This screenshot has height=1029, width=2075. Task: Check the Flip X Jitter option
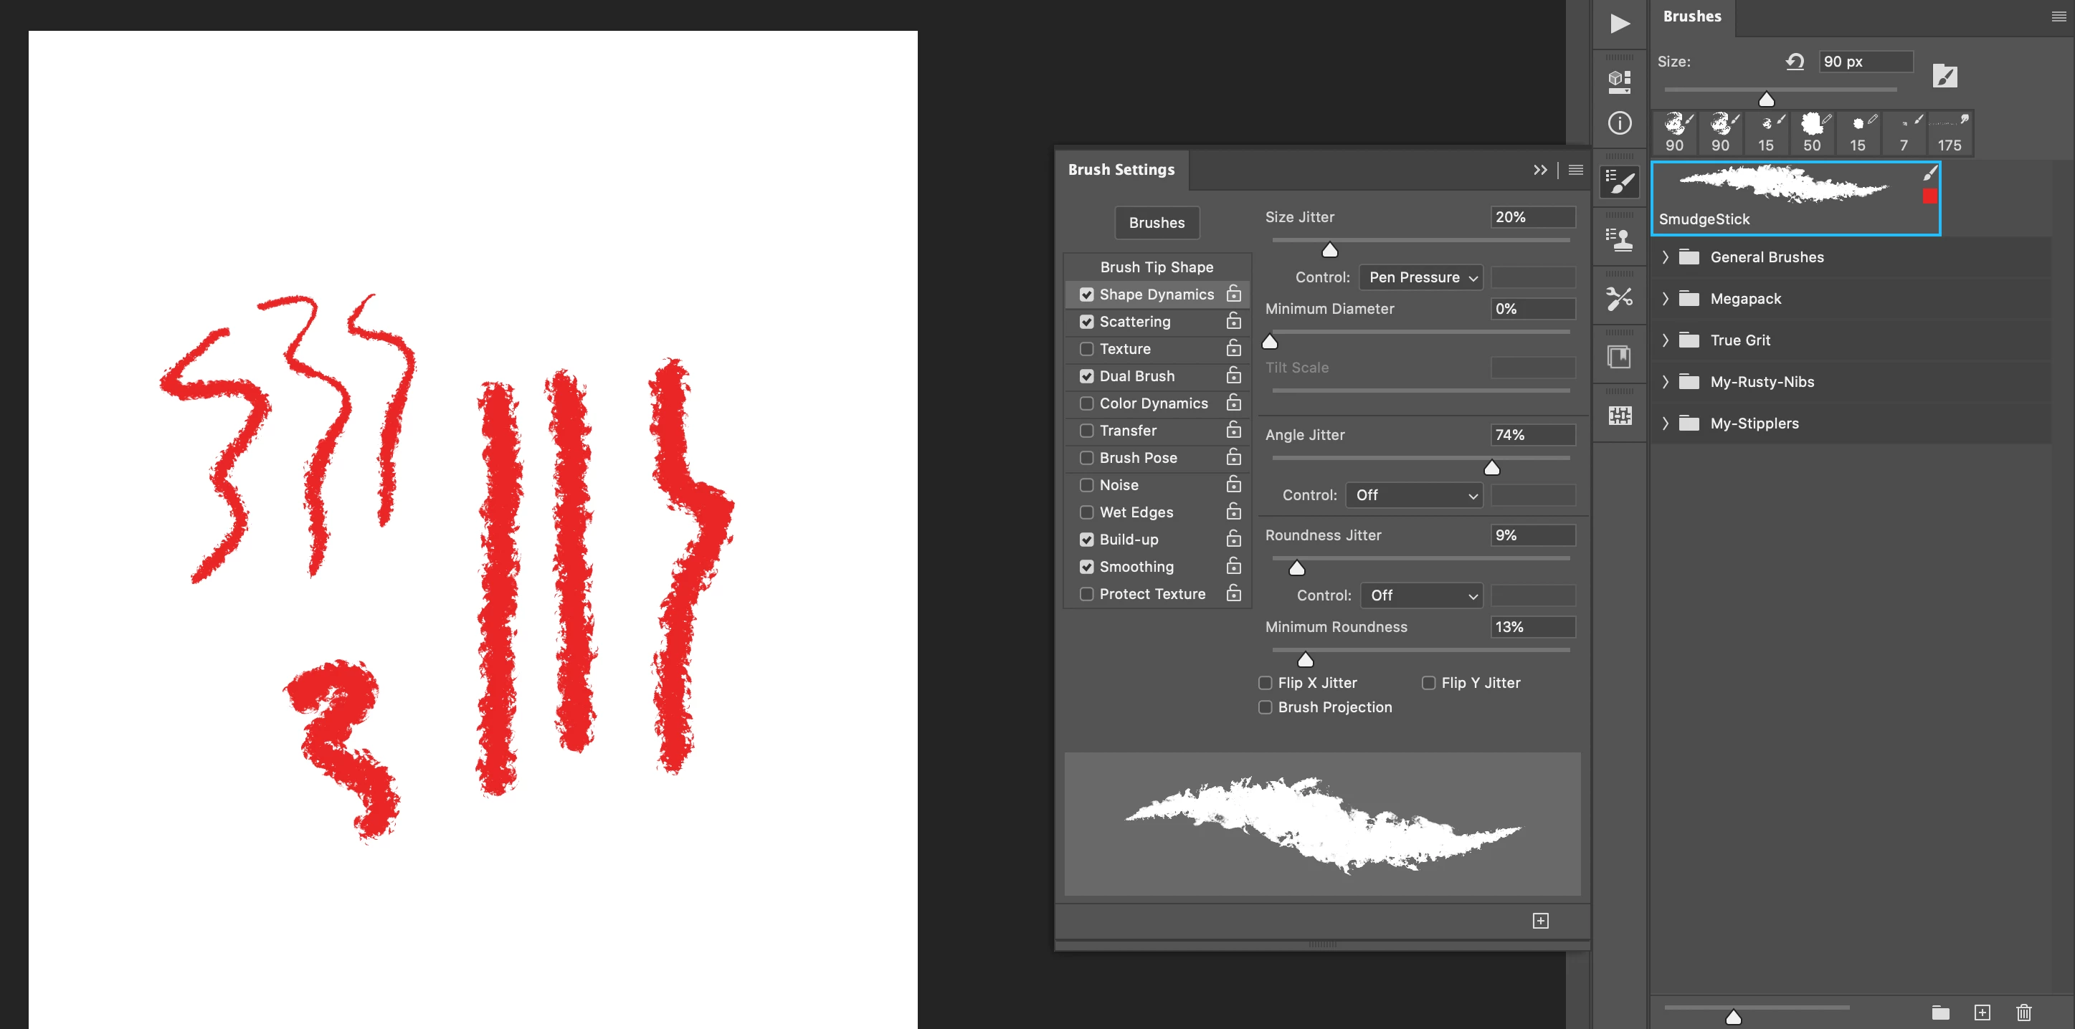click(x=1265, y=683)
